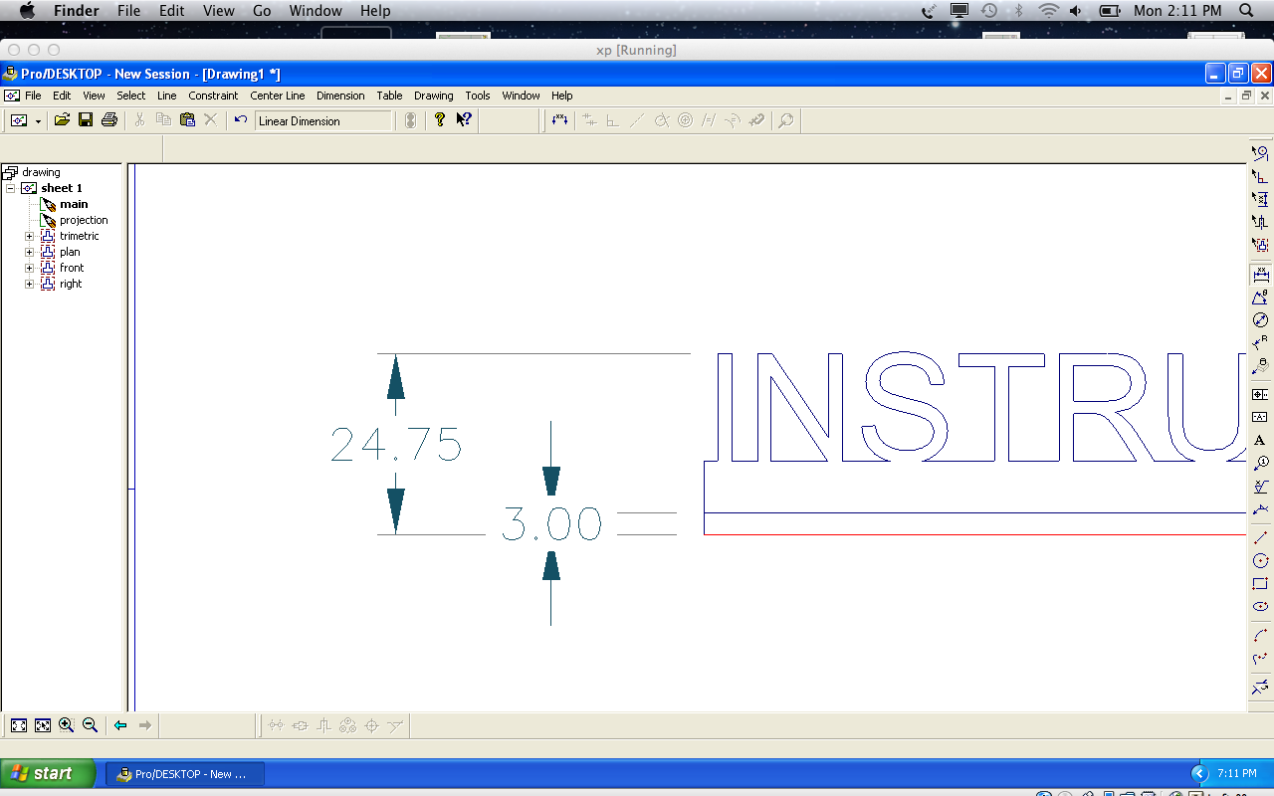Select the main layer in the tree

tap(74, 204)
